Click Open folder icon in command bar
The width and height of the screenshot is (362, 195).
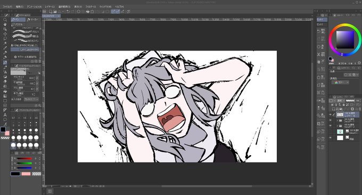[55, 11]
